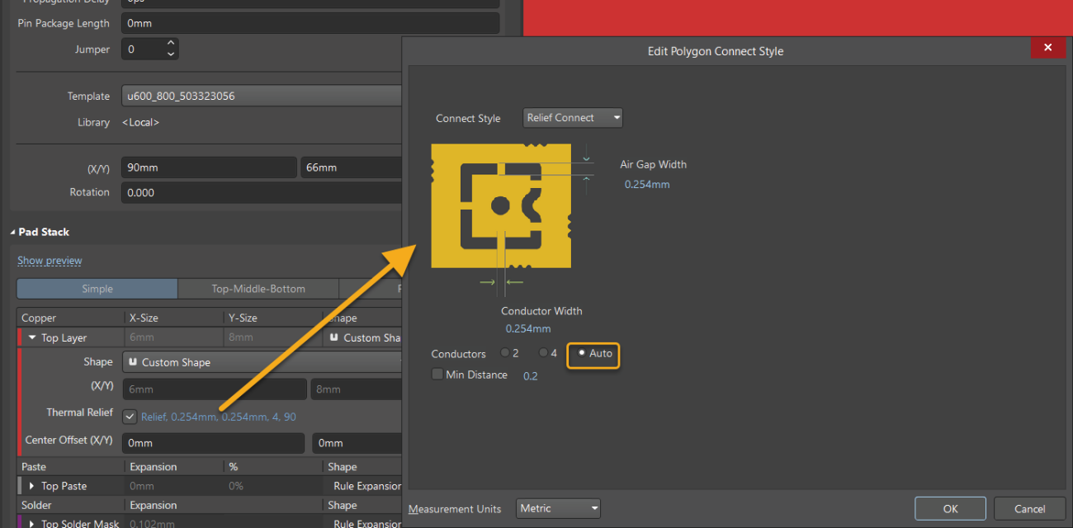Select the 2 conductors radio option
Viewport: 1073px width, 528px height.
(x=505, y=353)
